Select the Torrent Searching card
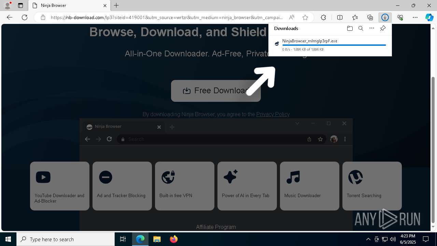Viewport: 437px width, 246px height. tap(372, 186)
